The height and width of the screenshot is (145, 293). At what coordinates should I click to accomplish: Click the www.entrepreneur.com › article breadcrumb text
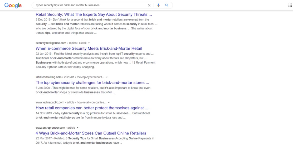55,128
